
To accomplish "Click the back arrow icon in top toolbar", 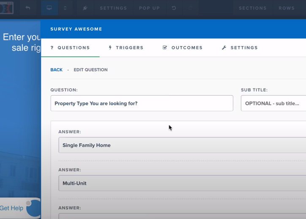I will tap(28, 8).
